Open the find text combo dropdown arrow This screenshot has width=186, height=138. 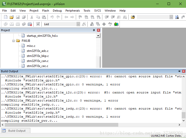click(171, 17)
